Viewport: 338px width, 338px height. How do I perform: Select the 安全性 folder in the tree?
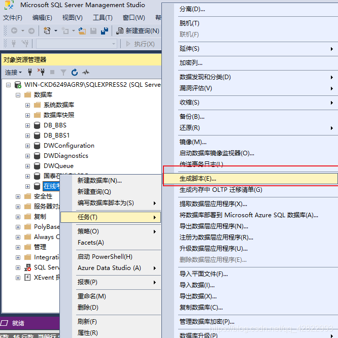pyautogui.click(x=43, y=196)
